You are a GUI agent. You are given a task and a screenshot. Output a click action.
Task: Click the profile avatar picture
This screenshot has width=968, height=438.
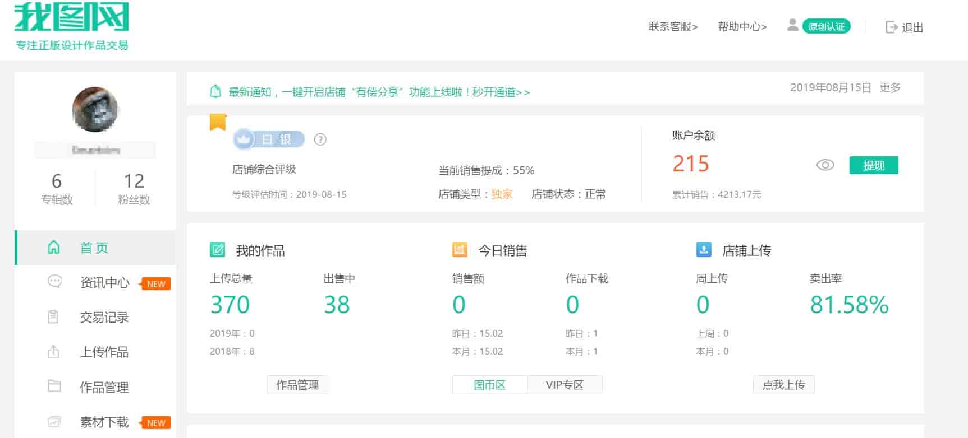pyautogui.click(x=95, y=109)
